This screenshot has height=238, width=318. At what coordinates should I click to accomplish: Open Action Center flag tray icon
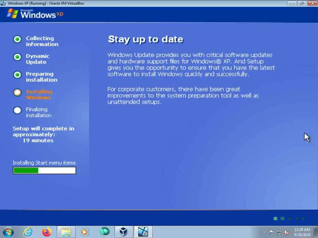tap(271, 232)
